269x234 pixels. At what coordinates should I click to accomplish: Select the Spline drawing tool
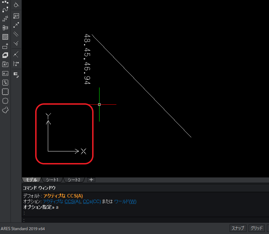[x=5, y=9]
